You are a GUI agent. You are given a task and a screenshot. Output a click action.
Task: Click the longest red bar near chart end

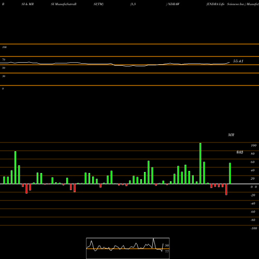(226, 190)
